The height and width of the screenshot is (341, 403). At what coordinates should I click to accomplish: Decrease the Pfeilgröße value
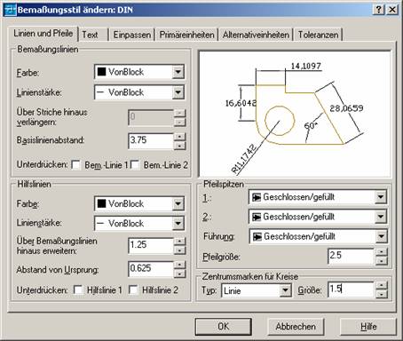(x=382, y=260)
